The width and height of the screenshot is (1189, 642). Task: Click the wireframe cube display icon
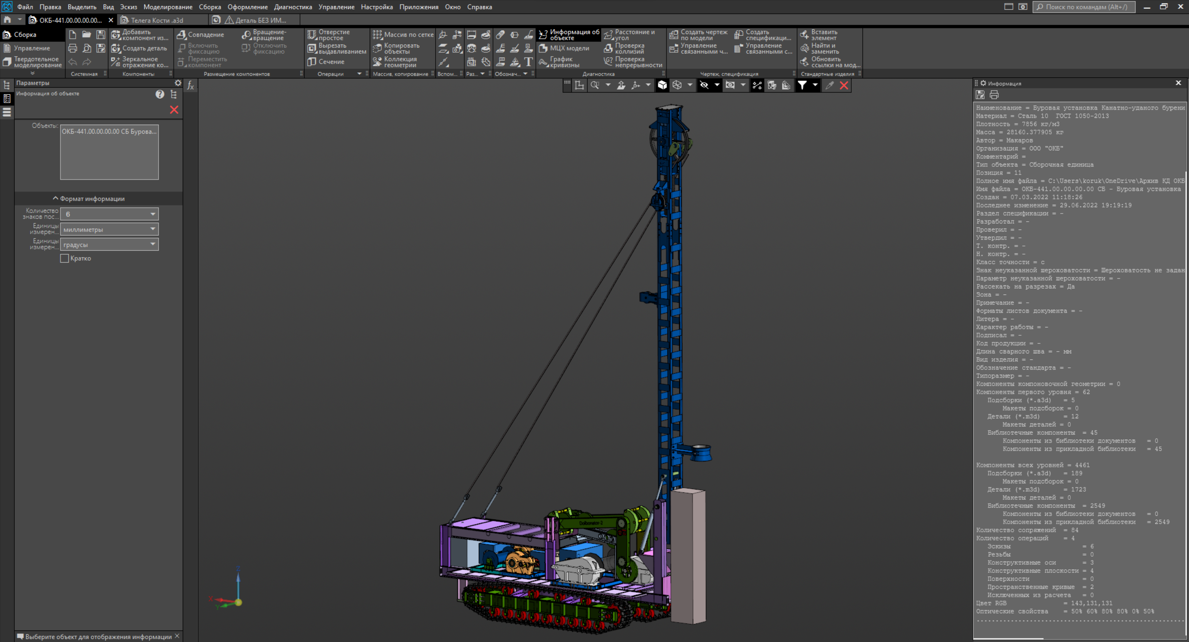[x=677, y=85]
